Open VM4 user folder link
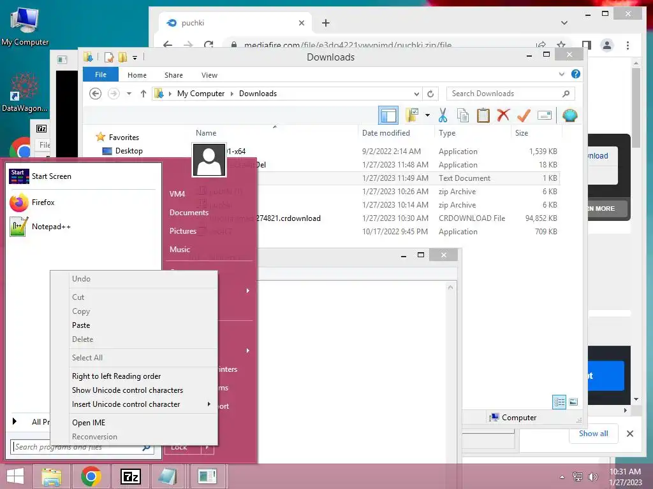Image resolution: width=653 pixels, height=489 pixels. click(x=177, y=194)
